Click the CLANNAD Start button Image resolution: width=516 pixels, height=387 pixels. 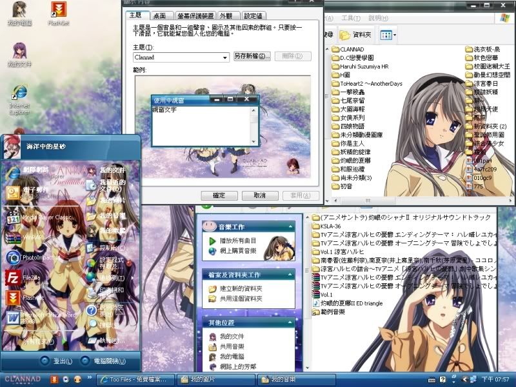(23, 379)
